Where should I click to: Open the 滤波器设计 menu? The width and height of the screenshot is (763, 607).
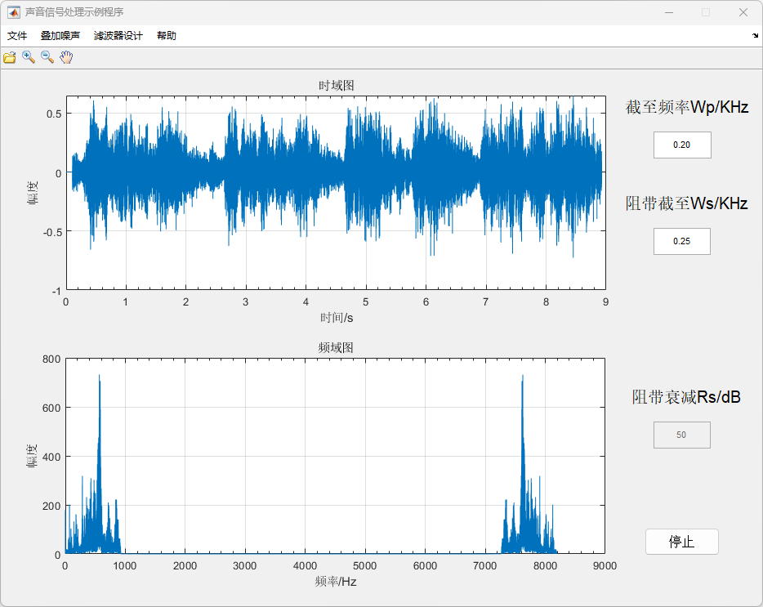coord(118,36)
